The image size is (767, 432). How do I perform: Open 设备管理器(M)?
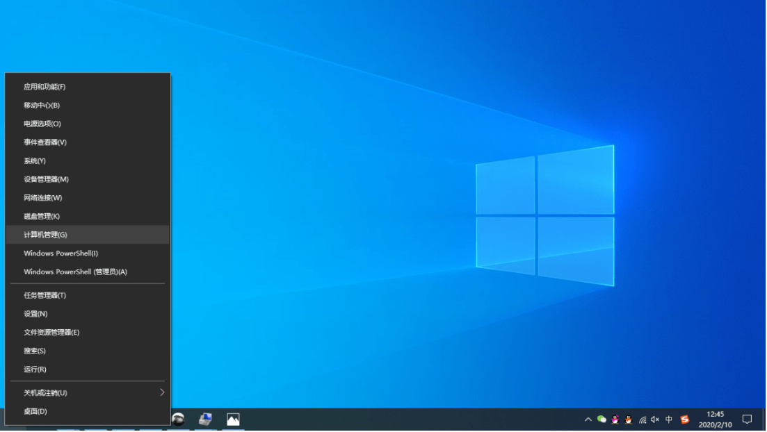pyautogui.click(x=88, y=179)
